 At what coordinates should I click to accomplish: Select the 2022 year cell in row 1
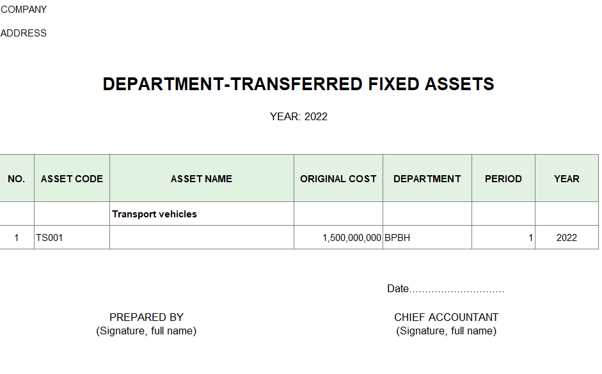[566, 238]
